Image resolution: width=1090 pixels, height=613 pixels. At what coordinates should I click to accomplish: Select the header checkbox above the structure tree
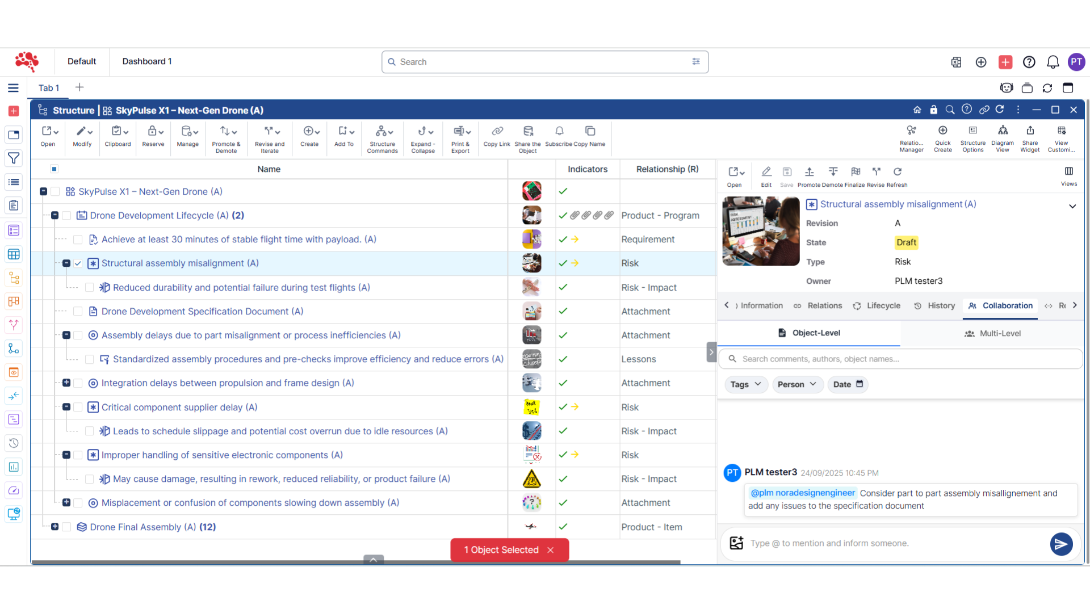click(54, 169)
